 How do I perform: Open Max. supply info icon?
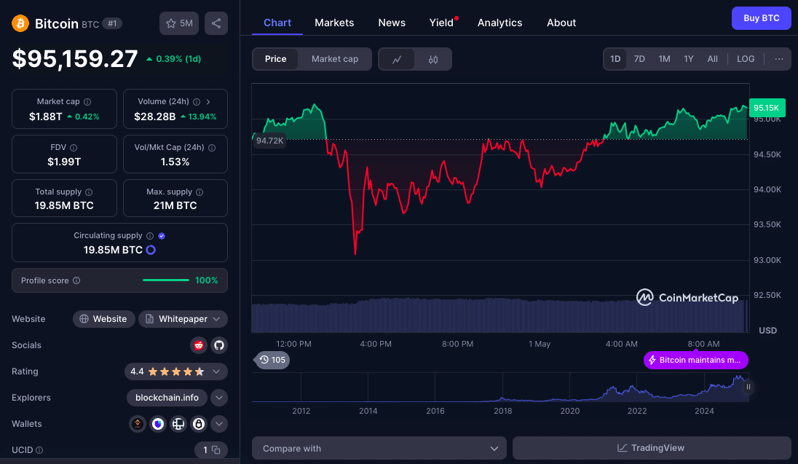(199, 192)
